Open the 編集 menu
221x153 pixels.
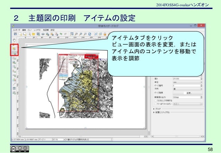(24, 30)
